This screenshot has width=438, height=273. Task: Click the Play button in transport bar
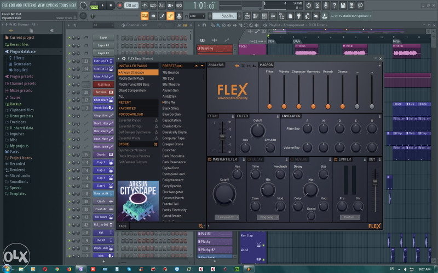[102, 5]
